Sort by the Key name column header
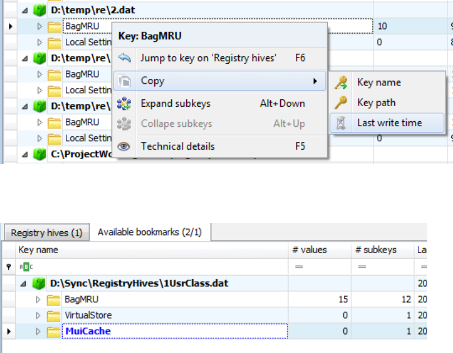Image resolution: width=453 pixels, height=353 pixels. [x=152, y=250]
